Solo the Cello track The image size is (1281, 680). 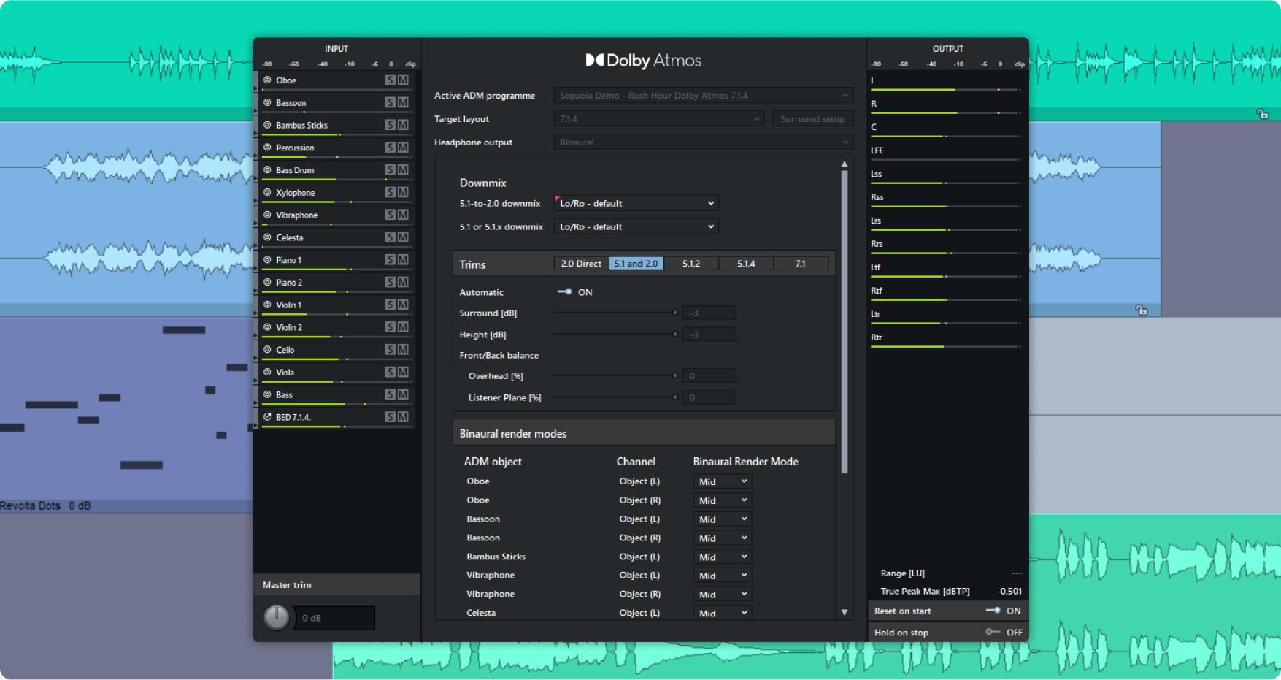[391, 349]
